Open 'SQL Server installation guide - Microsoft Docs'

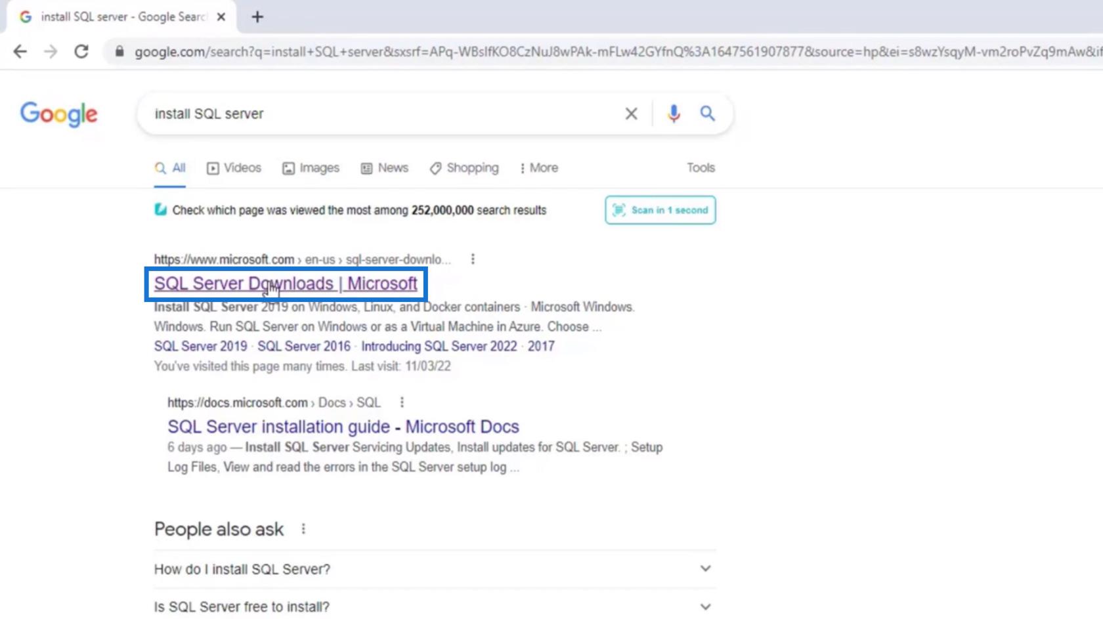point(343,427)
